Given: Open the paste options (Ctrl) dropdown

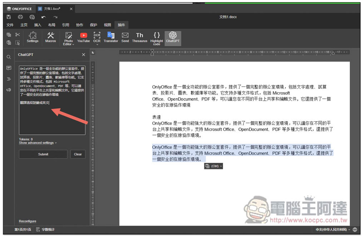Looking at the screenshot, I should pos(213,166).
